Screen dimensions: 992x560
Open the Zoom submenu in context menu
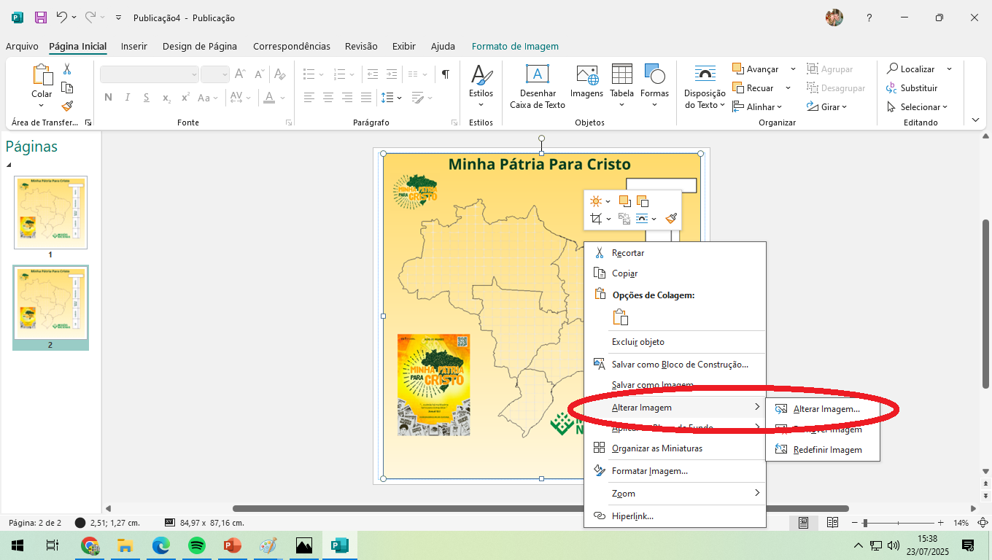pyautogui.click(x=675, y=494)
